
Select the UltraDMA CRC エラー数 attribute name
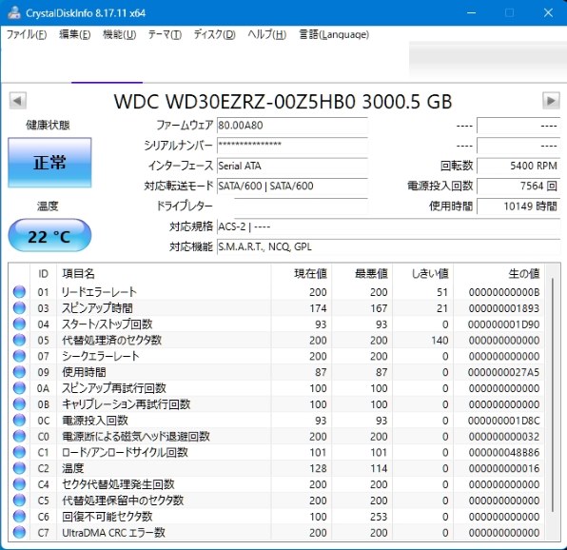tap(113, 532)
